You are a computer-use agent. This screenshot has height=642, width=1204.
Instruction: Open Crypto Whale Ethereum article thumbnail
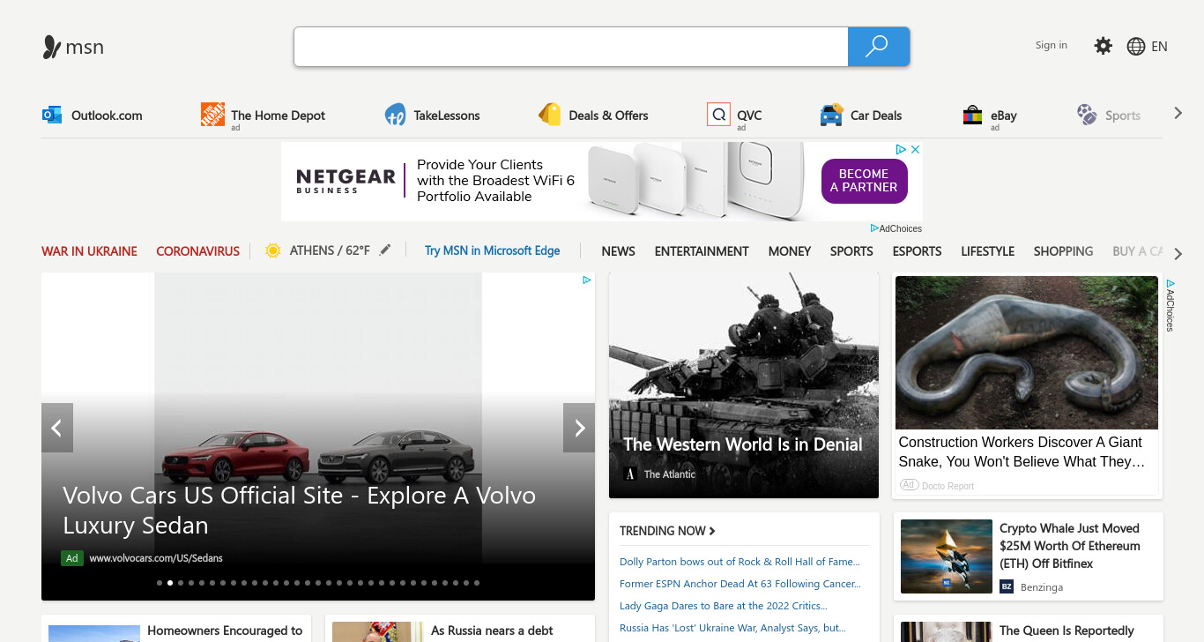coord(947,556)
